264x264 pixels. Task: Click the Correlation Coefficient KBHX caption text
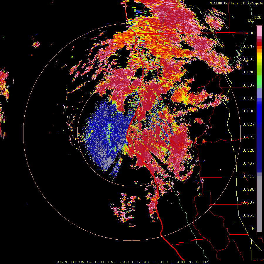point(132,262)
